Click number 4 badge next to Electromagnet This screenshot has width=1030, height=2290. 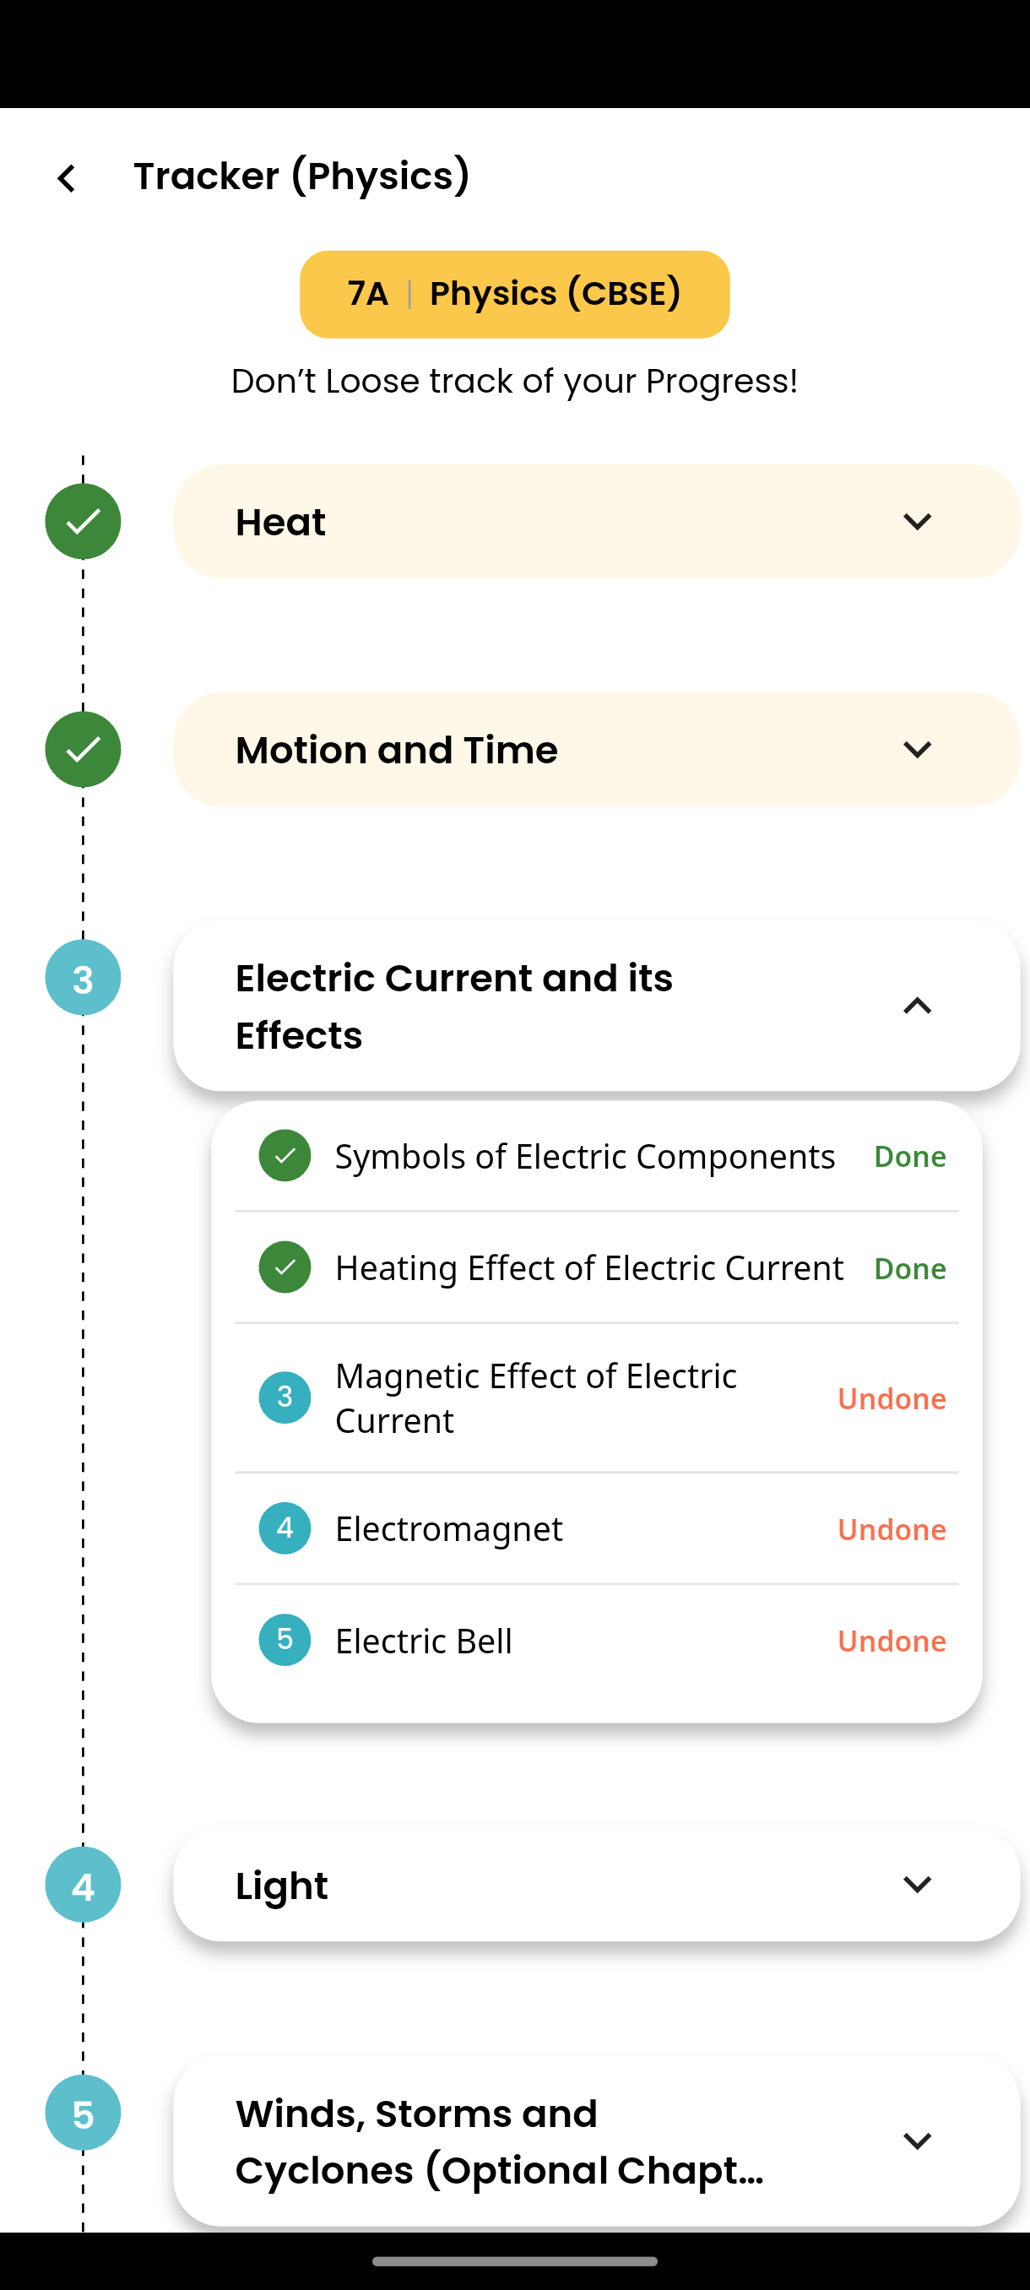click(x=285, y=1528)
